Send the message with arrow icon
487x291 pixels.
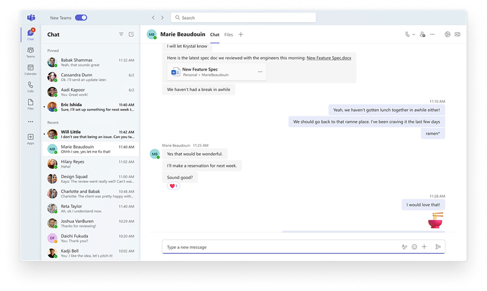pos(438,247)
